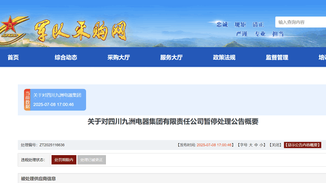Image resolution: width=326 pixels, height=183 pixels.
Task: Open the 政策法规 navigation item
Action: point(224,57)
